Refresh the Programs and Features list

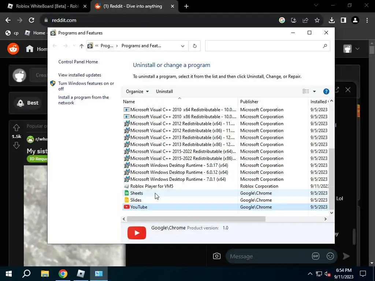[195, 46]
